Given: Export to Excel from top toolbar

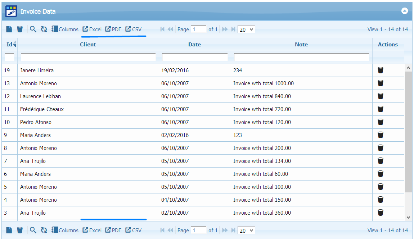Looking at the screenshot, I should coord(92,29).
